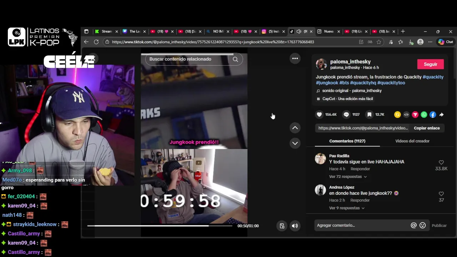Open the Copilot Chat button

point(446,42)
